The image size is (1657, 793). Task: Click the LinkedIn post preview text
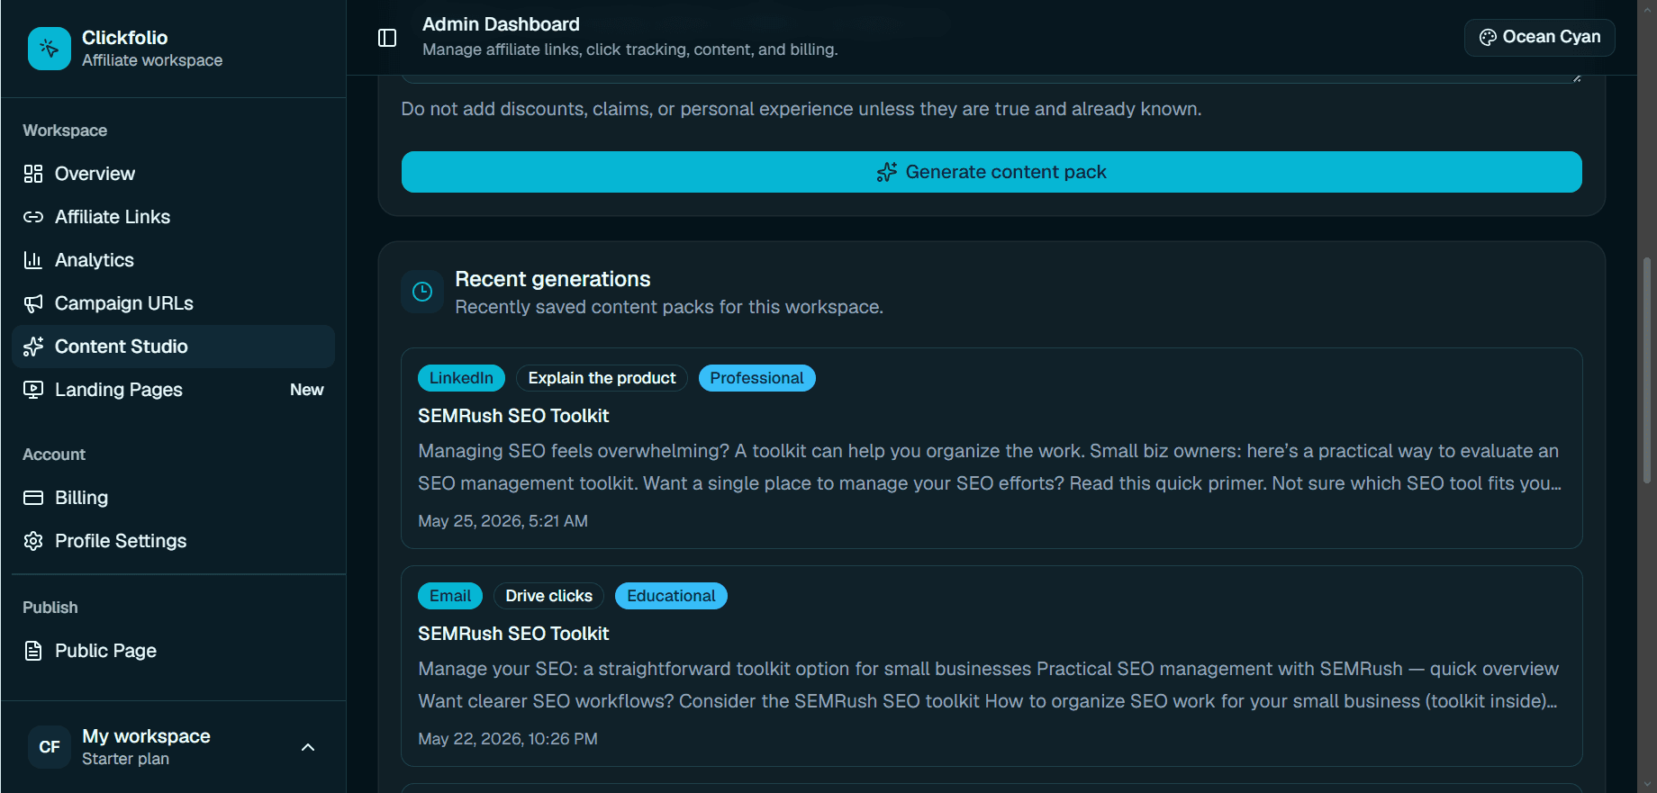coord(989,467)
